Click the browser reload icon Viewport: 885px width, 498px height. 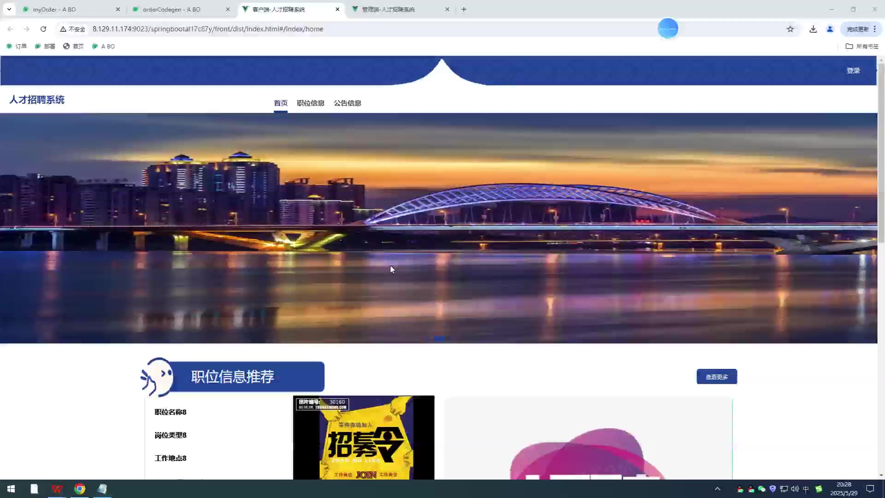pyautogui.click(x=43, y=29)
